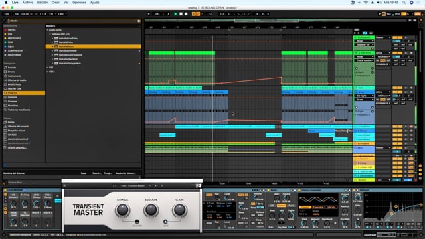The height and width of the screenshot is (239, 425).
Task: Open the MIDI Effects category
Action: [15, 84]
